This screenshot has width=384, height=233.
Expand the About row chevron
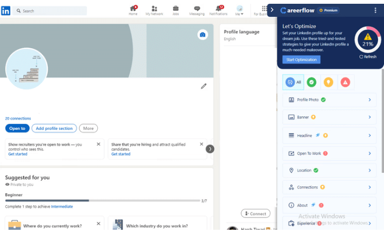pyautogui.click(x=369, y=205)
